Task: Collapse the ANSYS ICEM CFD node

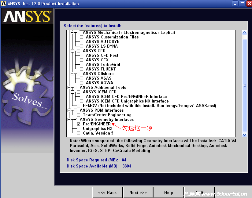Action: [72, 92]
